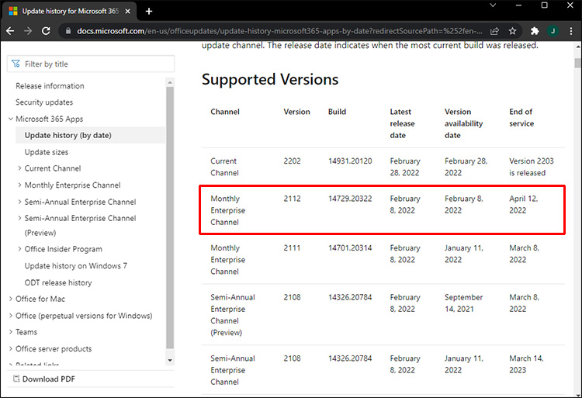582x398 pixels.
Task: Go to Release information
Action: click(x=50, y=86)
